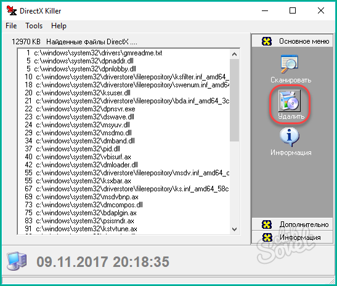Open the Tools menu
Screen dimensions: 337x286
[x=34, y=26]
